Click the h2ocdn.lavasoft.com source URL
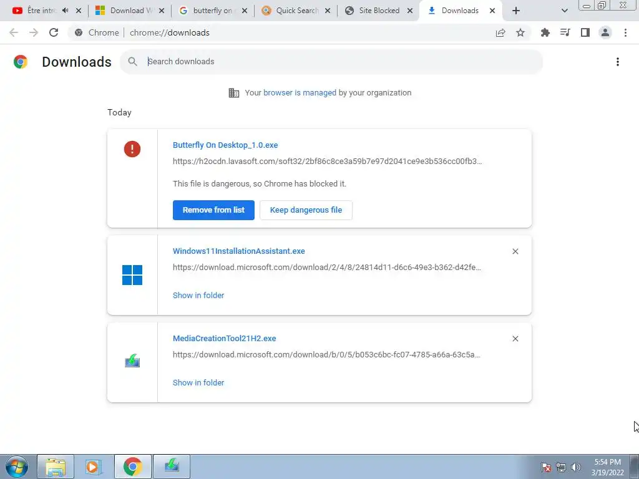The image size is (639, 479). click(327, 162)
